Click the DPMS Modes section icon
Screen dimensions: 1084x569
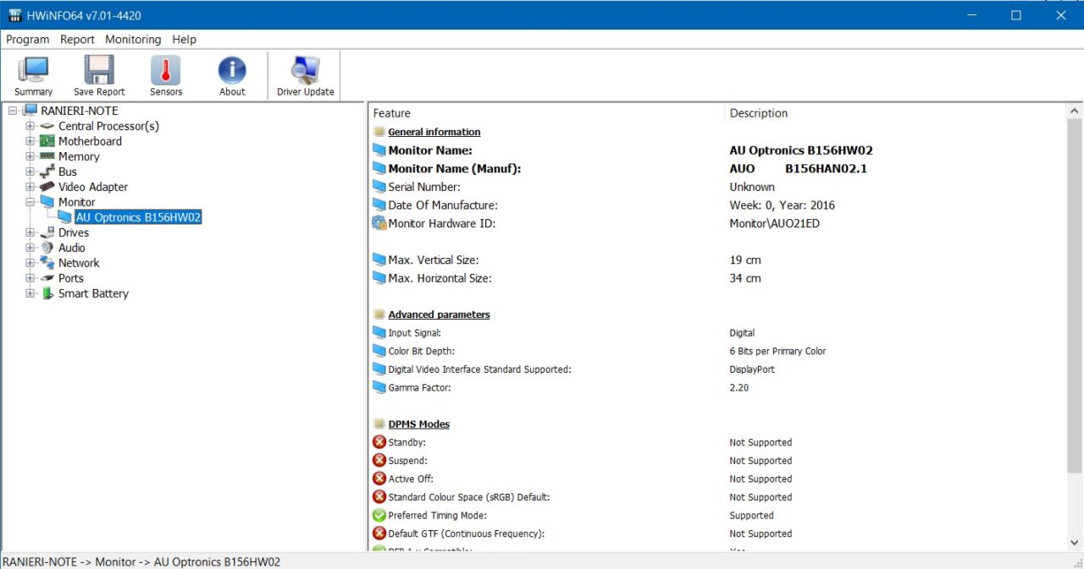click(x=379, y=424)
